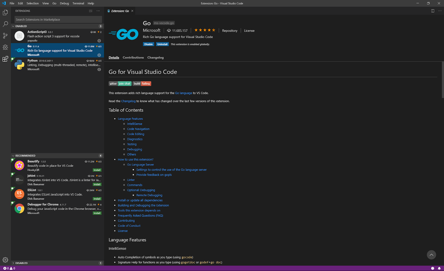The height and width of the screenshot is (271, 444).
Task: Click the Remote Debugging contents link
Action: (x=149, y=195)
